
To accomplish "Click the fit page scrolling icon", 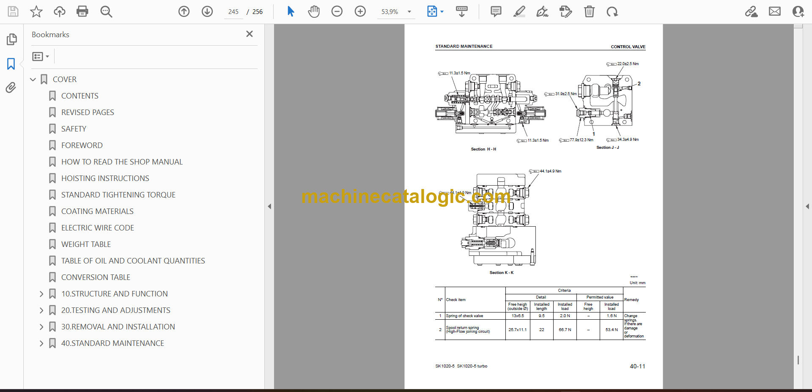I will click(x=432, y=11).
